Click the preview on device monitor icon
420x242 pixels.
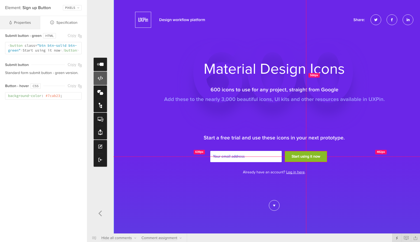100,119
